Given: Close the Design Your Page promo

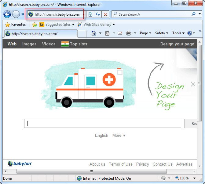Looking at the screenshot, I should (193, 84).
